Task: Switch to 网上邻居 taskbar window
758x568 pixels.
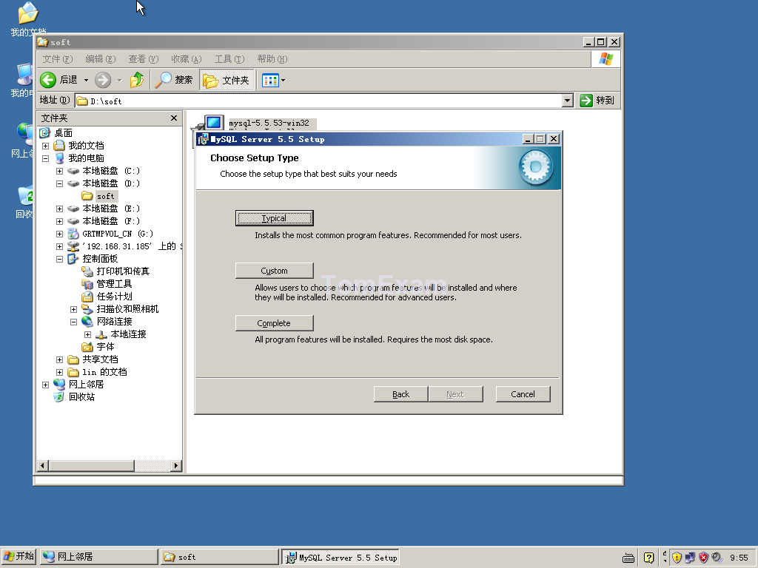Action: 99,557
